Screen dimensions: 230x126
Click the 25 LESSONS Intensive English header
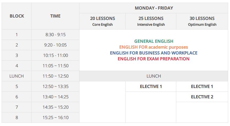[151, 21]
